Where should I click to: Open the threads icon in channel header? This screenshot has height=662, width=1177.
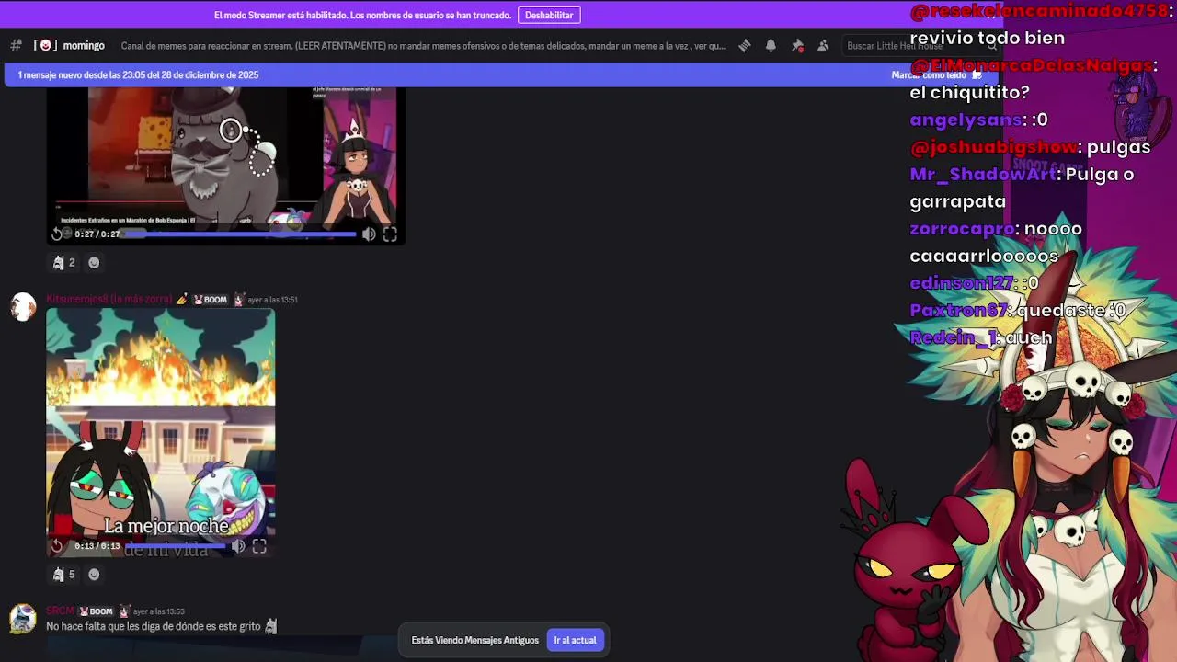click(x=745, y=45)
